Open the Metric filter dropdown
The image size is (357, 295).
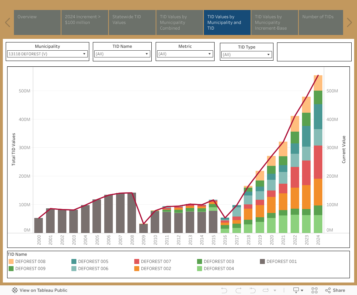pyautogui.click(x=185, y=54)
